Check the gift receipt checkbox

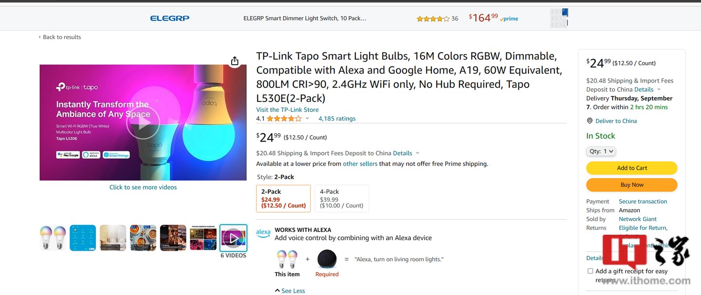pos(590,271)
